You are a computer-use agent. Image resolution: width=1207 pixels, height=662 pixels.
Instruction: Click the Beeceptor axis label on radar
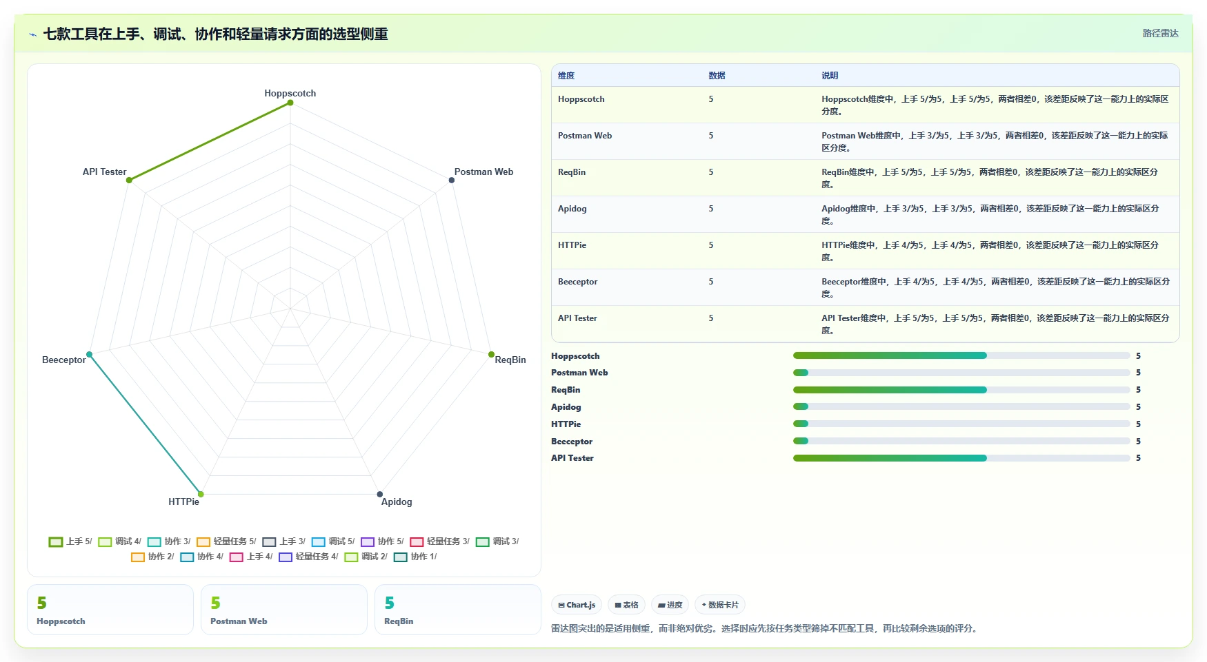[64, 360]
